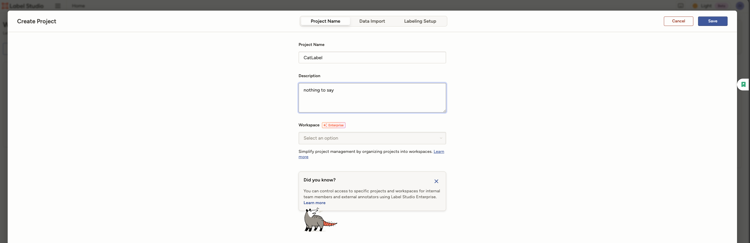Select the Project Name tab

click(x=325, y=21)
